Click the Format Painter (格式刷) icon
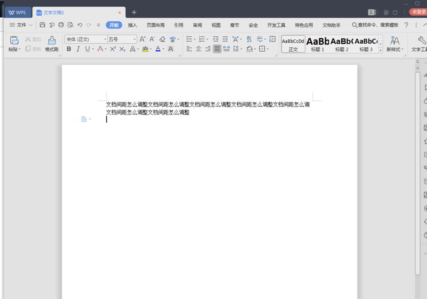 click(52, 40)
